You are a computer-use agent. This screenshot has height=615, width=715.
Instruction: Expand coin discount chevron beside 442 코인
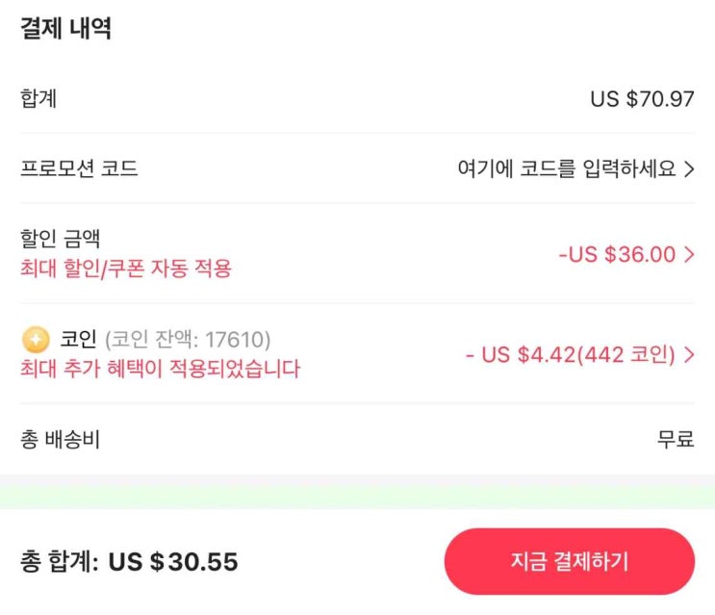point(688,355)
